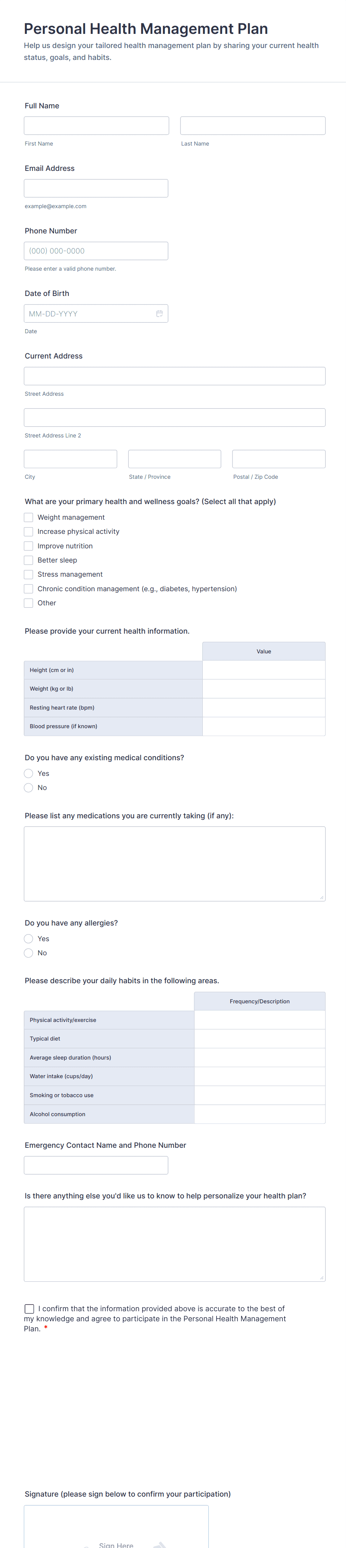Check the Stress management goal

(x=28, y=574)
